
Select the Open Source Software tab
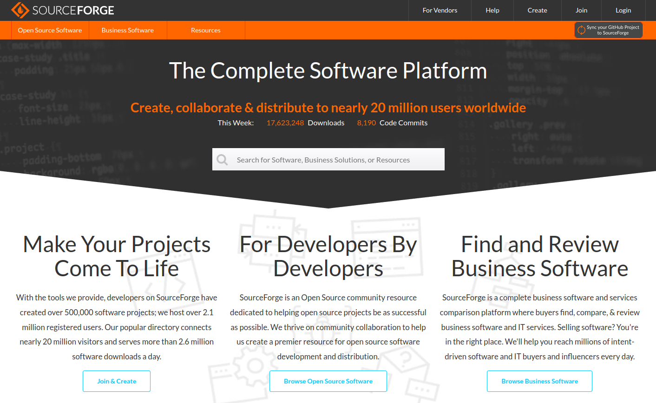click(50, 30)
